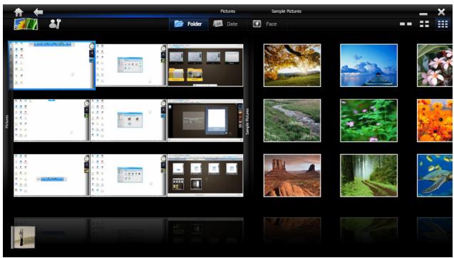The height and width of the screenshot is (258, 454).
Task: Minimize the media window
Action: click(x=423, y=14)
